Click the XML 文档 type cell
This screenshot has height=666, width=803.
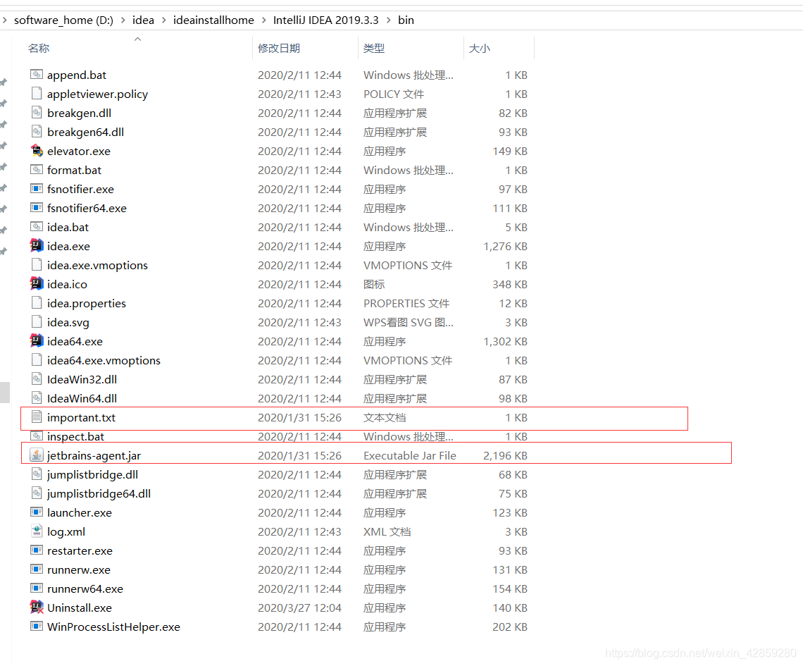[387, 532]
